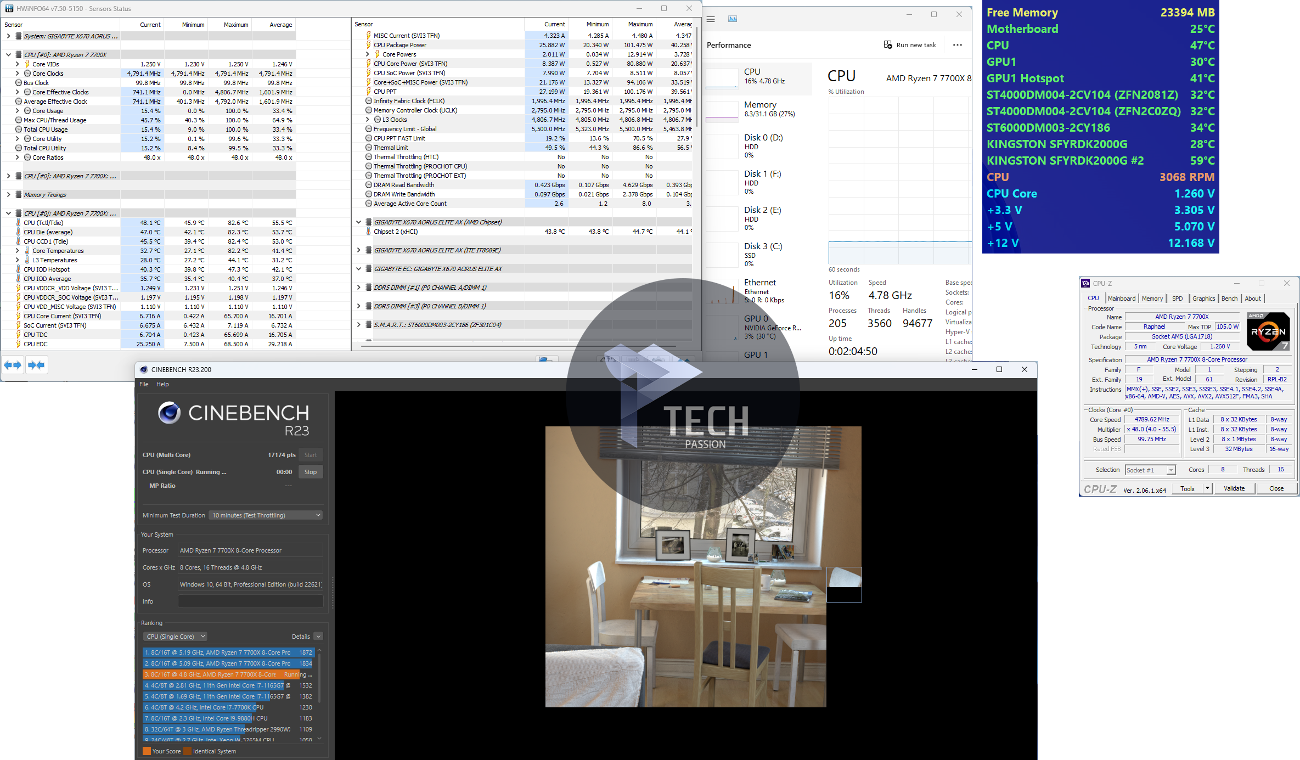Click the HWiNFO expand-view arrows button
Screen dimensions: 1300x760
coord(13,365)
